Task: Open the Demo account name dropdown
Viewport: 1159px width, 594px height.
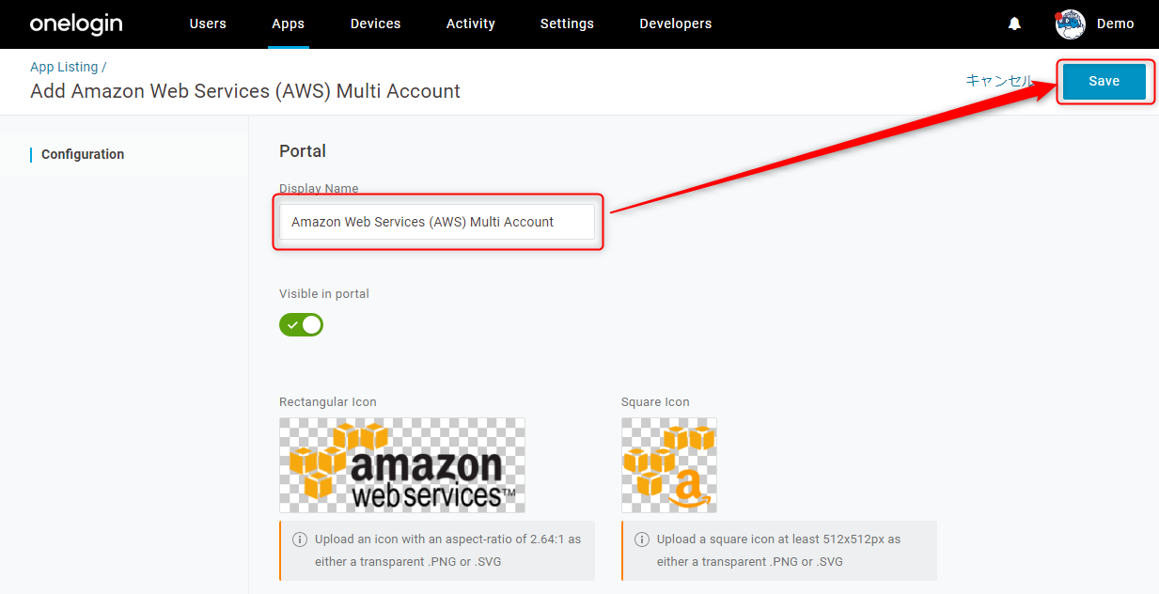Action: point(1116,24)
